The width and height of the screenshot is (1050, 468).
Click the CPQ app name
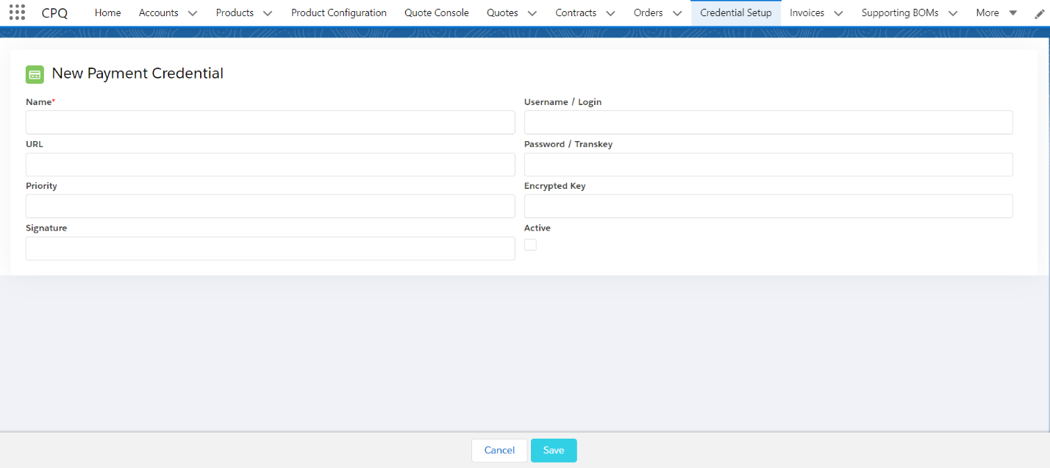click(x=54, y=12)
